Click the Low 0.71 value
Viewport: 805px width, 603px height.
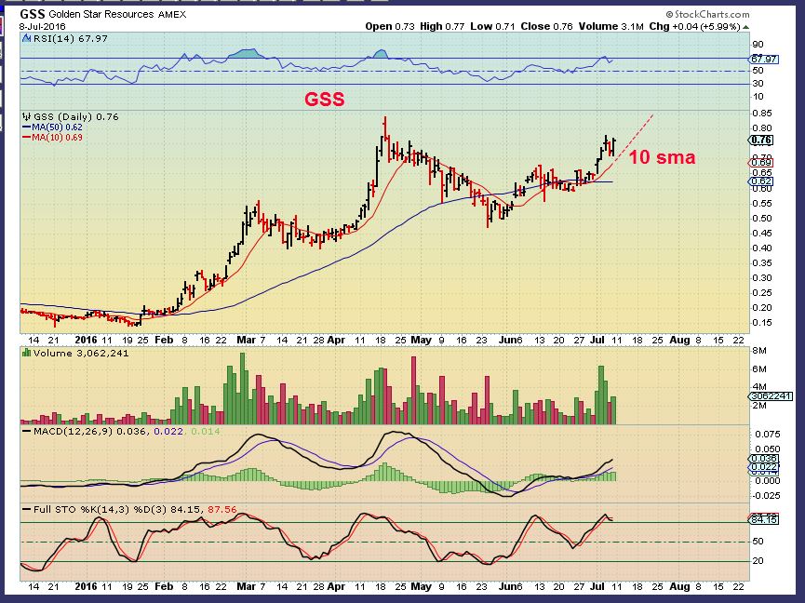pyautogui.click(x=492, y=26)
